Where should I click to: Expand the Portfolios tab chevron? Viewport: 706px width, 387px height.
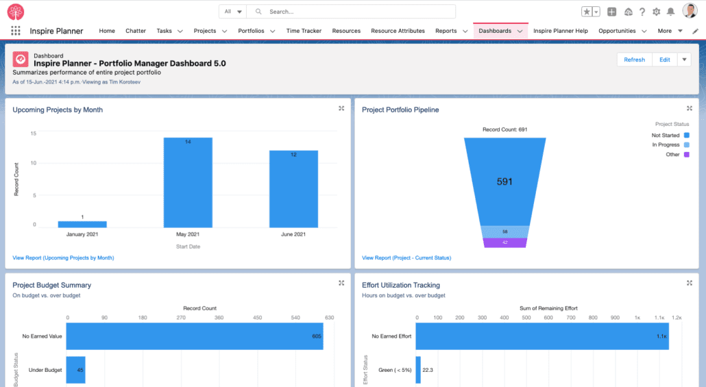272,31
